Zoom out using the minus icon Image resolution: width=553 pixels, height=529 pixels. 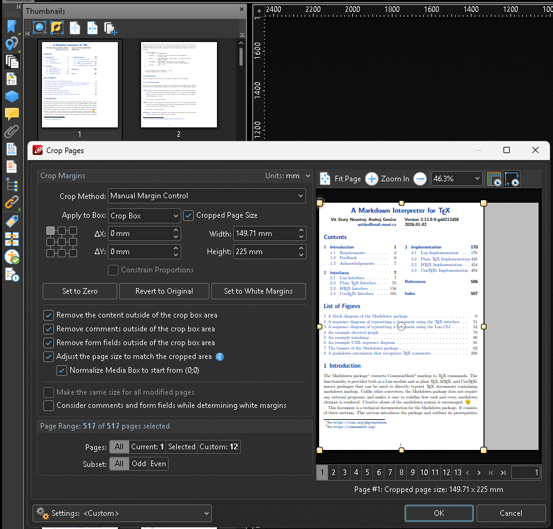click(420, 178)
